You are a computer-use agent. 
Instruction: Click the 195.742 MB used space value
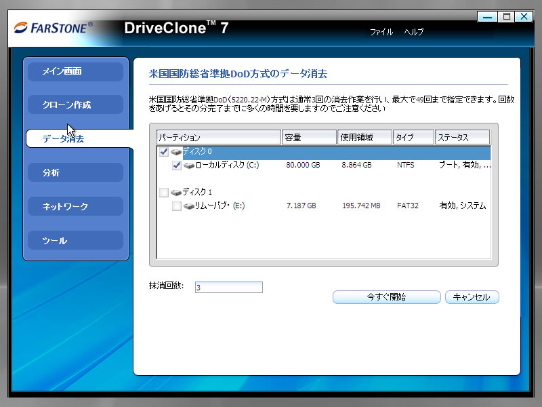click(361, 206)
